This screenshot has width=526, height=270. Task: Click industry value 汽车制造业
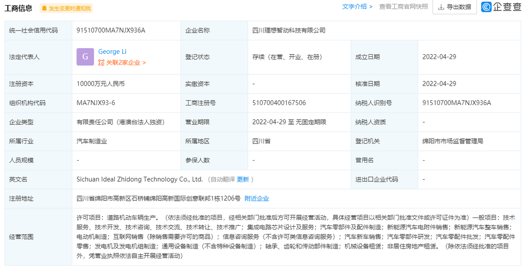tap(92, 141)
